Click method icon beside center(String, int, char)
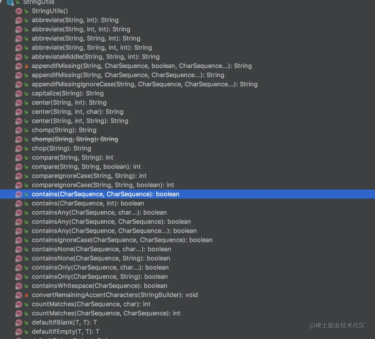 (19, 112)
